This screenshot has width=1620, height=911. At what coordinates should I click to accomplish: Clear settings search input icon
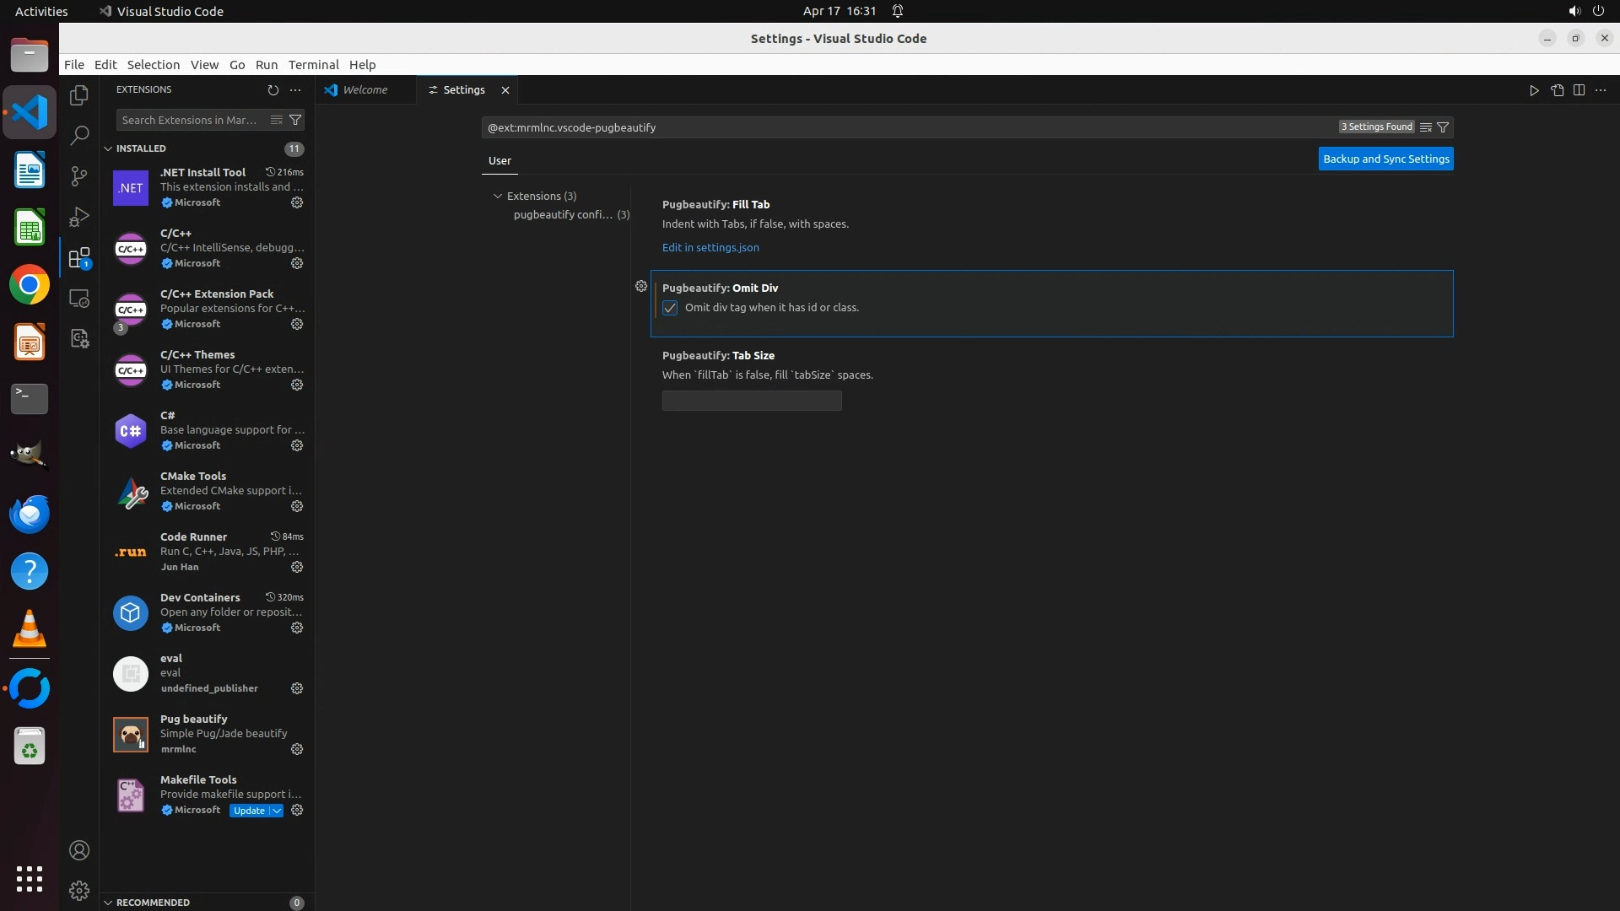pos(1426,127)
